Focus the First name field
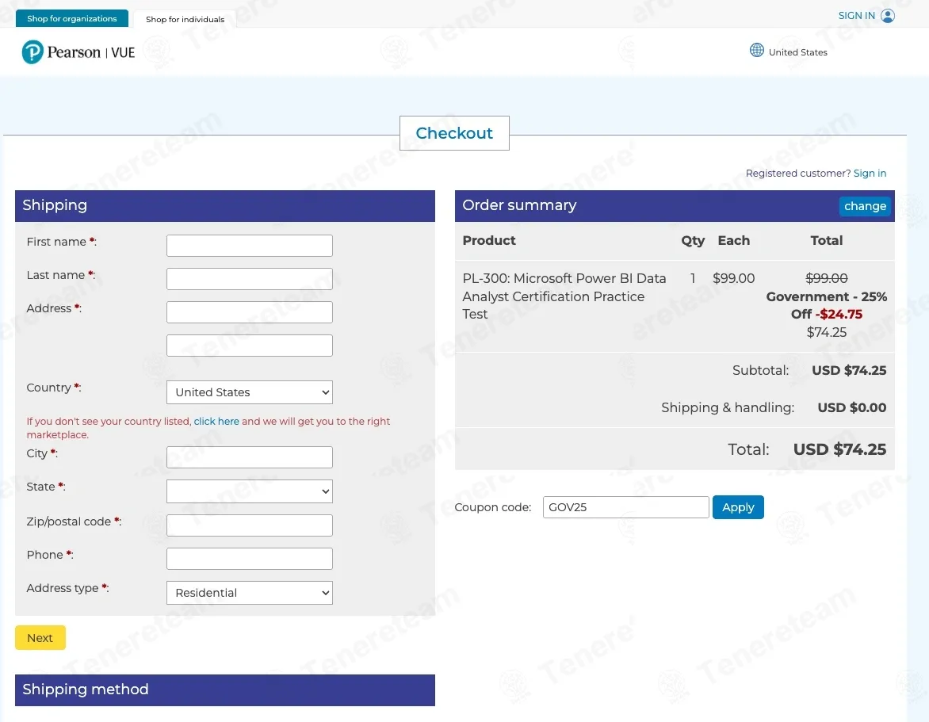 [250, 246]
